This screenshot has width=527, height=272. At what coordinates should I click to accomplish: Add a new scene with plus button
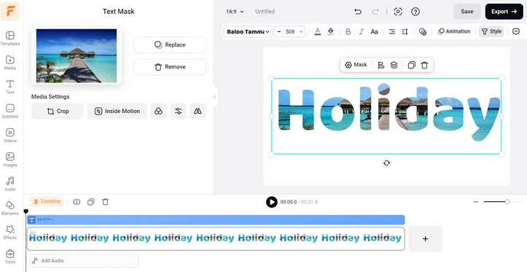(425, 238)
